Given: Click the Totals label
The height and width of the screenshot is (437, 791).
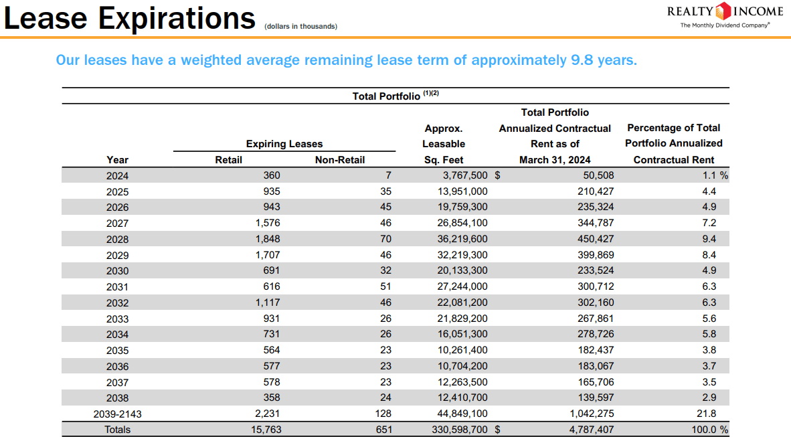Looking at the screenshot, I should tap(118, 429).
